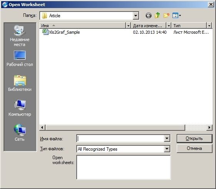Expand the Папка folder dropdown
The height and width of the screenshot is (189, 216).
click(136, 16)
